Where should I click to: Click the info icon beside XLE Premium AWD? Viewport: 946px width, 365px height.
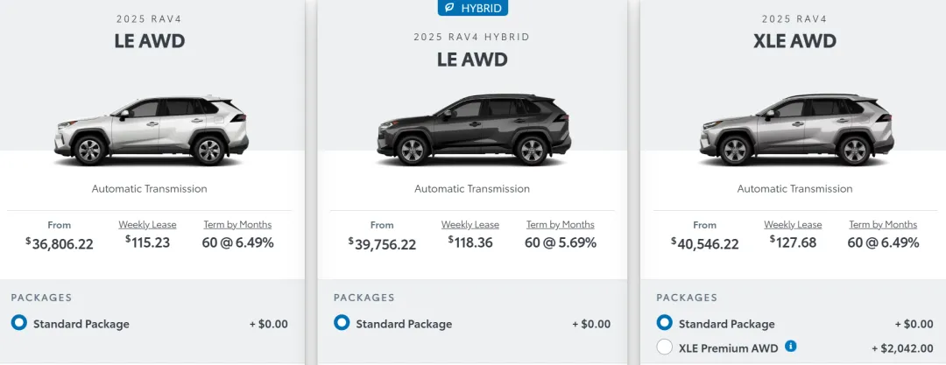point(791,347)
